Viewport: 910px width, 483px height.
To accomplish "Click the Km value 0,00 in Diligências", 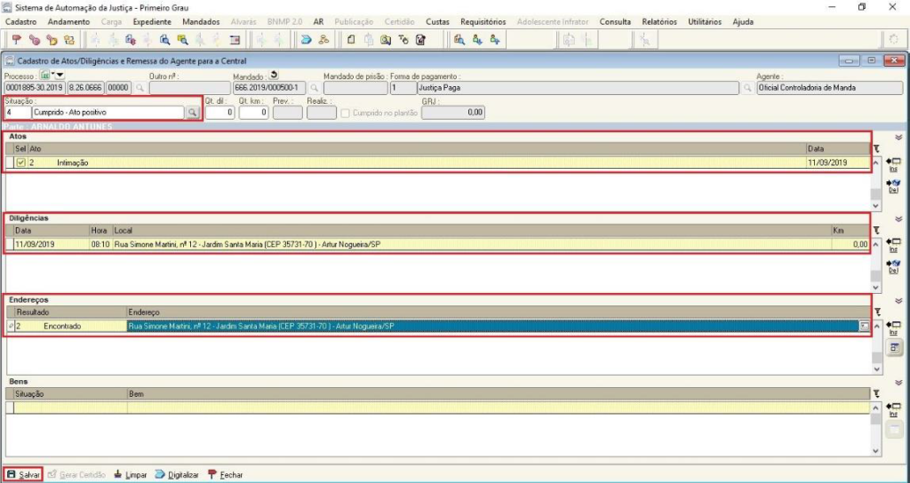I will [x=850, y=245].
